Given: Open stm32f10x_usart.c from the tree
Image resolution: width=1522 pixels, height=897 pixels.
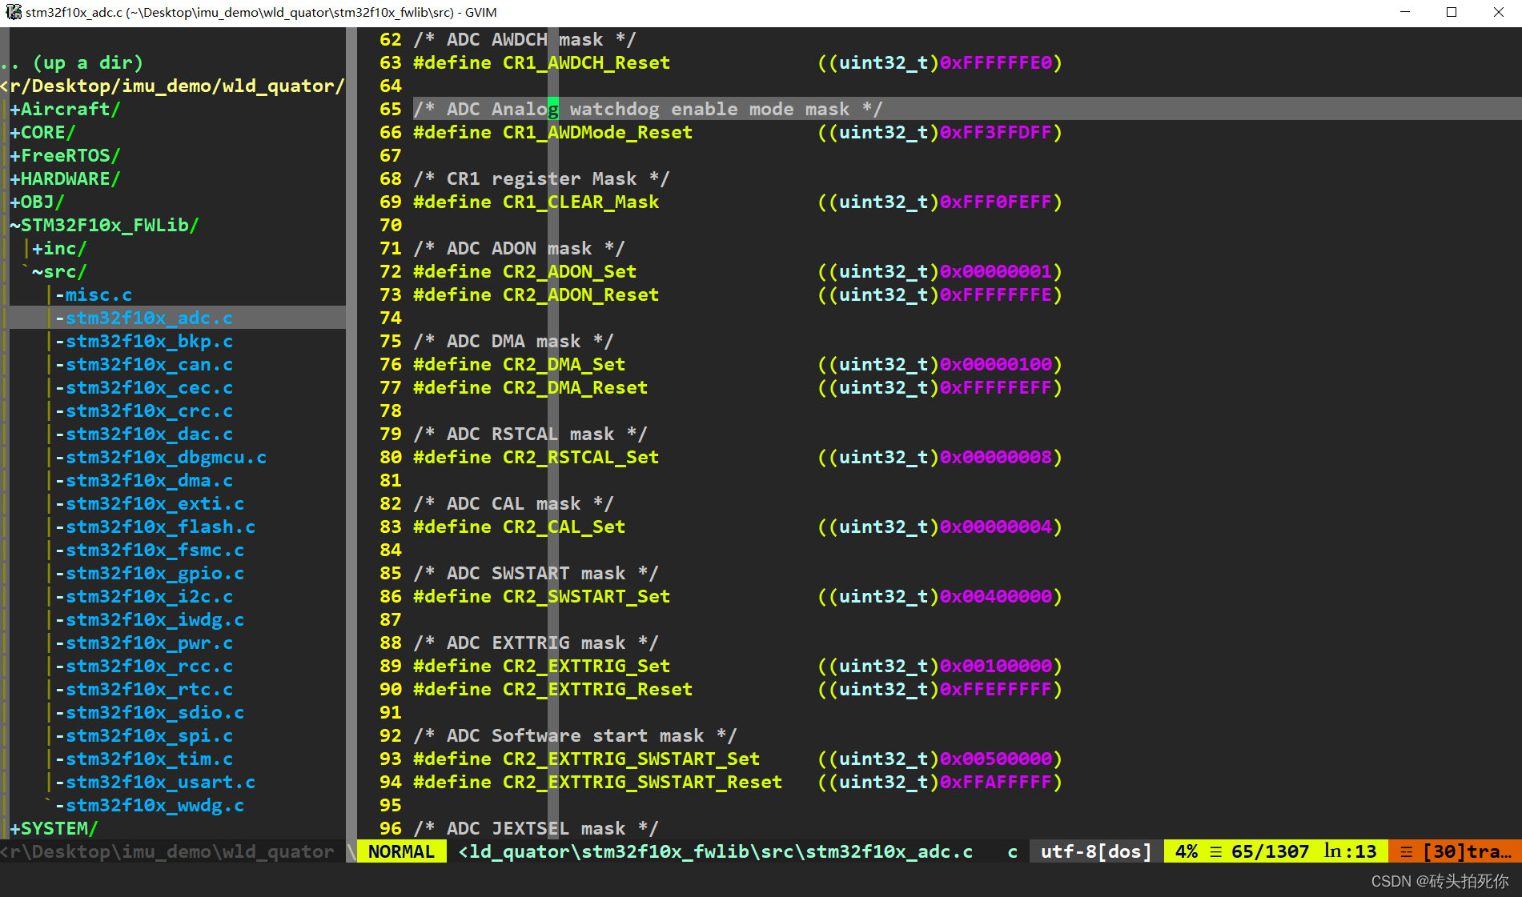Looking at the screenshot, I should pyautogui.click(x=157, y=782).
